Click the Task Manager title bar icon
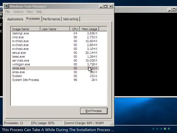The image size is (177, 133). [x=7, y=6]
